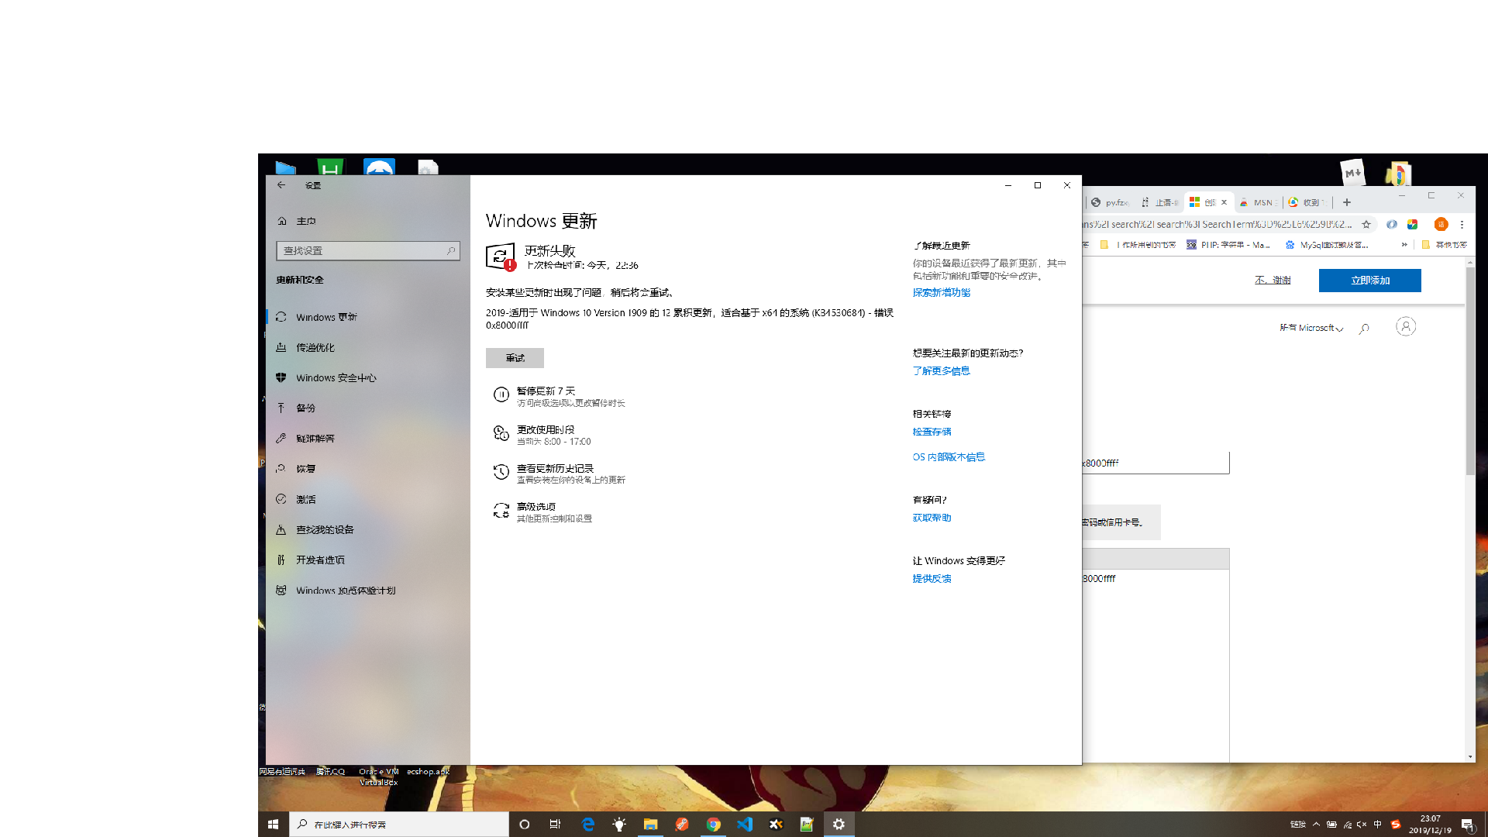
Task: Open Visual Studio Code from the taskbar
Action: (745, 824)
